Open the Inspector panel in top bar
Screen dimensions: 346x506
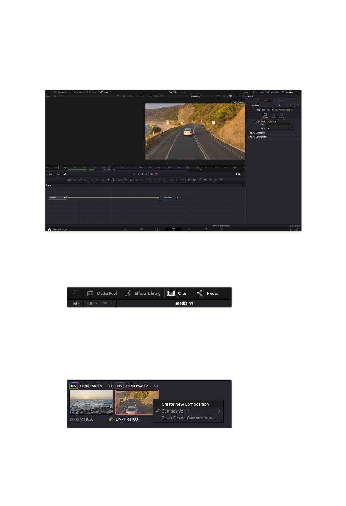click(x=287, y=92)
